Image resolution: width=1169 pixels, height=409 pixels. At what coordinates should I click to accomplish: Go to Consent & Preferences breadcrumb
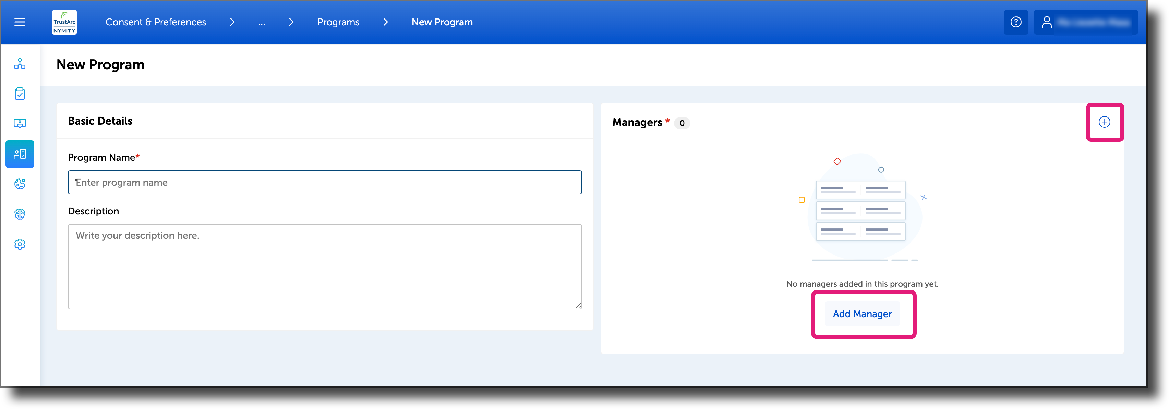click(x=156, y=22)
